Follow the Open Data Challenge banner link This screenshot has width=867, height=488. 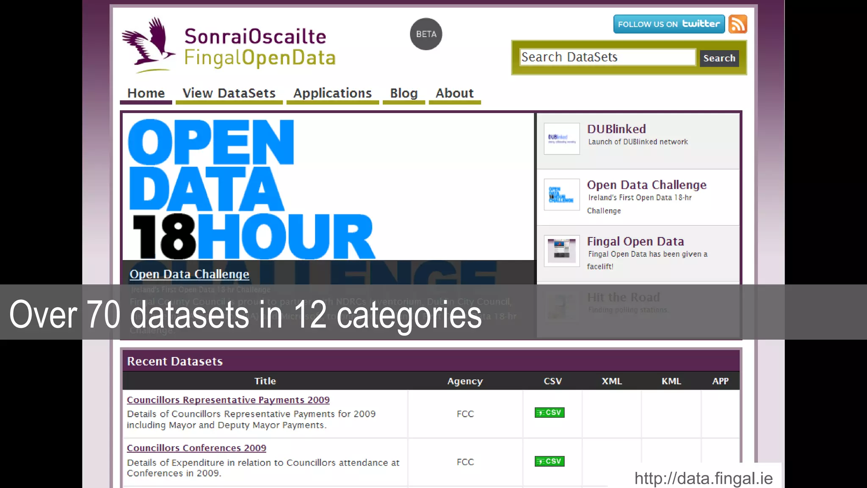pos(189,274)
